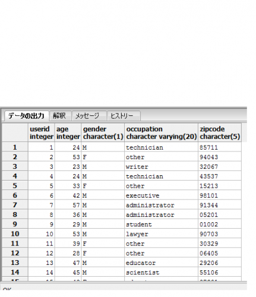Select row header 9
This screenshot has height=297, width=256.
point(15,224)
